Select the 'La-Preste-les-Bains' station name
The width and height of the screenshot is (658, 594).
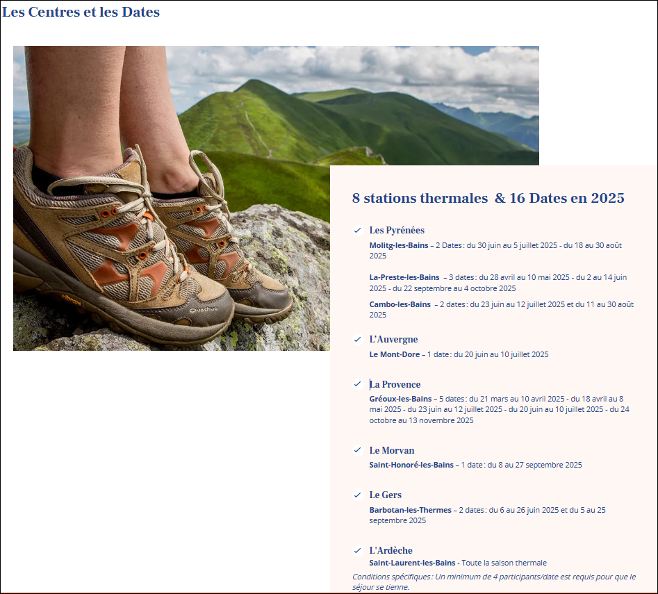click(404, 277)
